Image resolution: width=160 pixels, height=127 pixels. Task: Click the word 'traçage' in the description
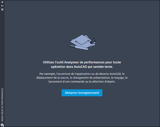pos(119,78)
